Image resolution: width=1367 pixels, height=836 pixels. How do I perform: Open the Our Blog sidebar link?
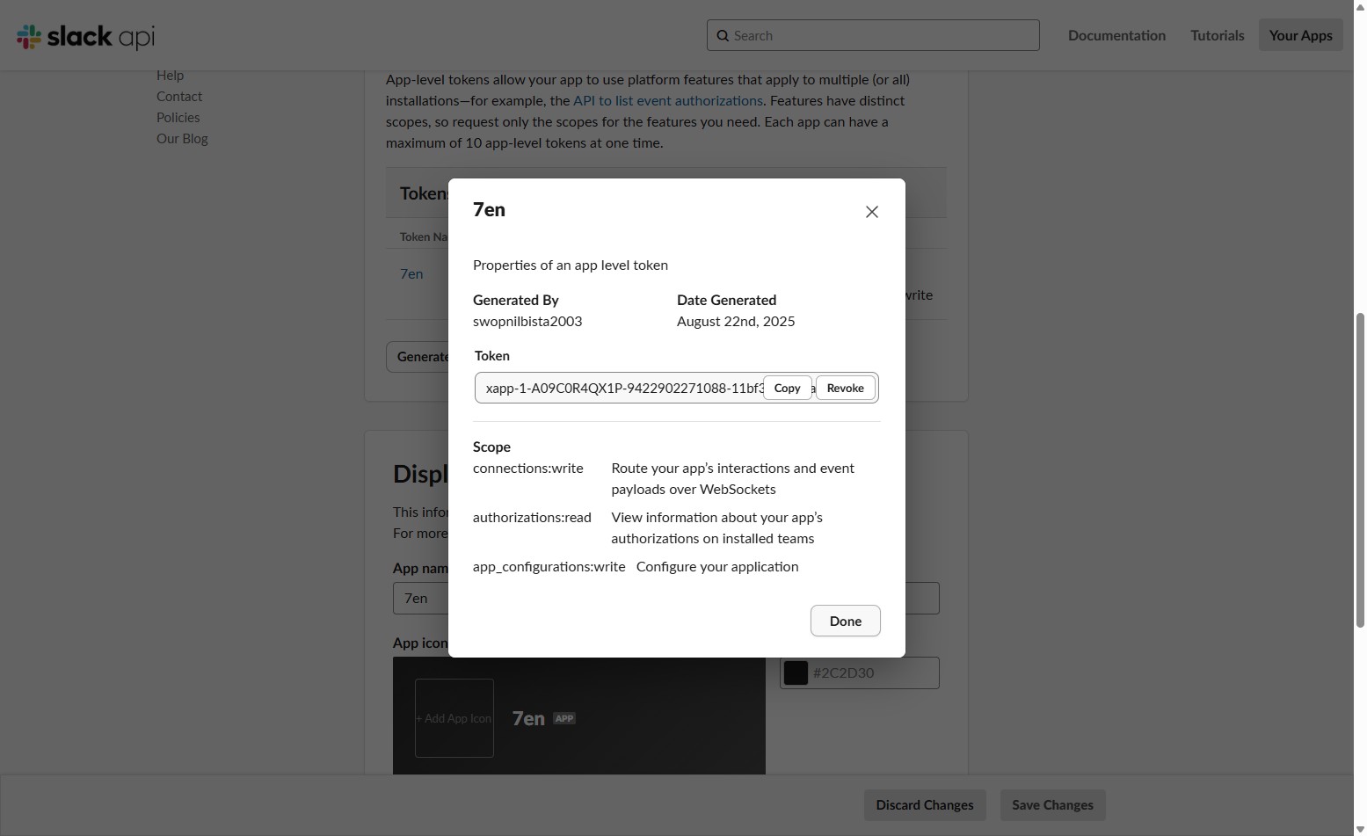(182, 139)
